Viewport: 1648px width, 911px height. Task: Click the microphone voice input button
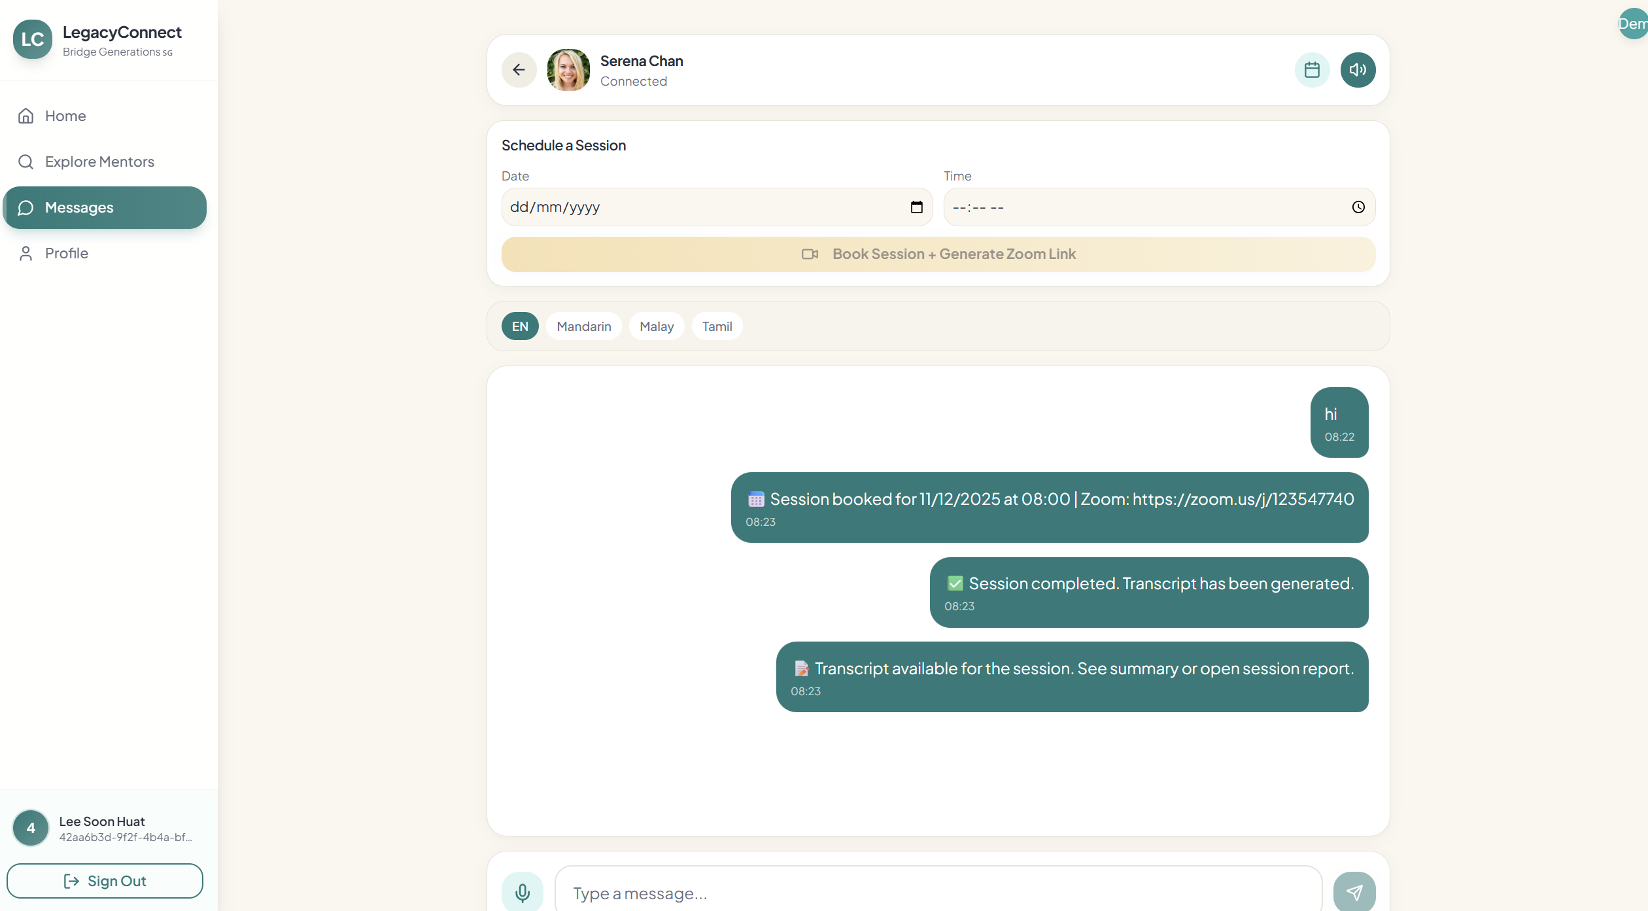coord(522,892)
